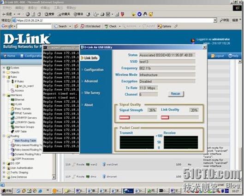Viewport: 244px width, 196px height.
Task: Click the Signal Strength bar
Action: 138,117
